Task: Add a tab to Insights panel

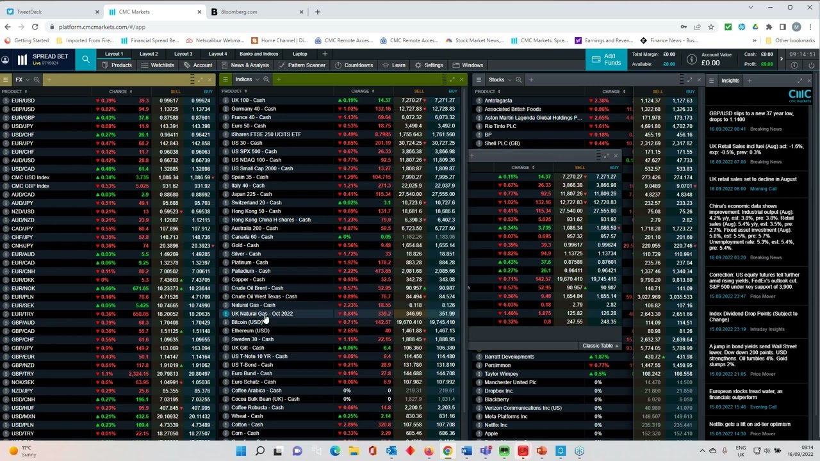Action: click(x=750, y=81)
